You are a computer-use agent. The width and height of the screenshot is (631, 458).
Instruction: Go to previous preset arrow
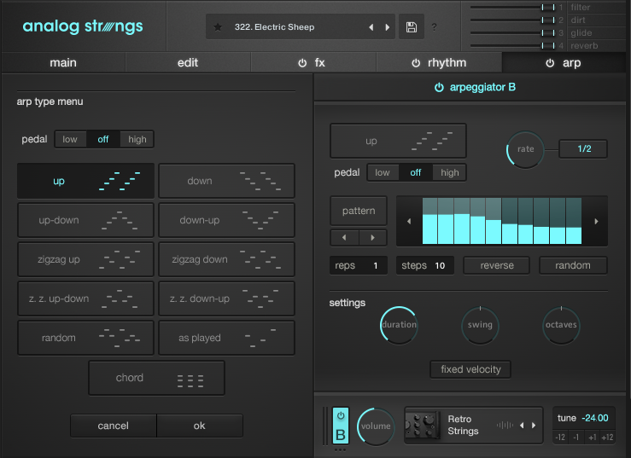(371, 27)
